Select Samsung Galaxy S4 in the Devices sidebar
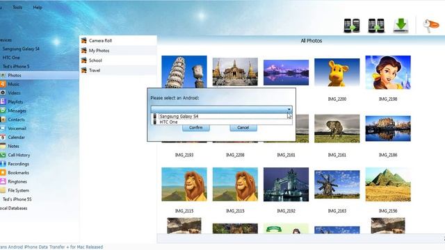The image size is (445, 250). coord(21,49)
